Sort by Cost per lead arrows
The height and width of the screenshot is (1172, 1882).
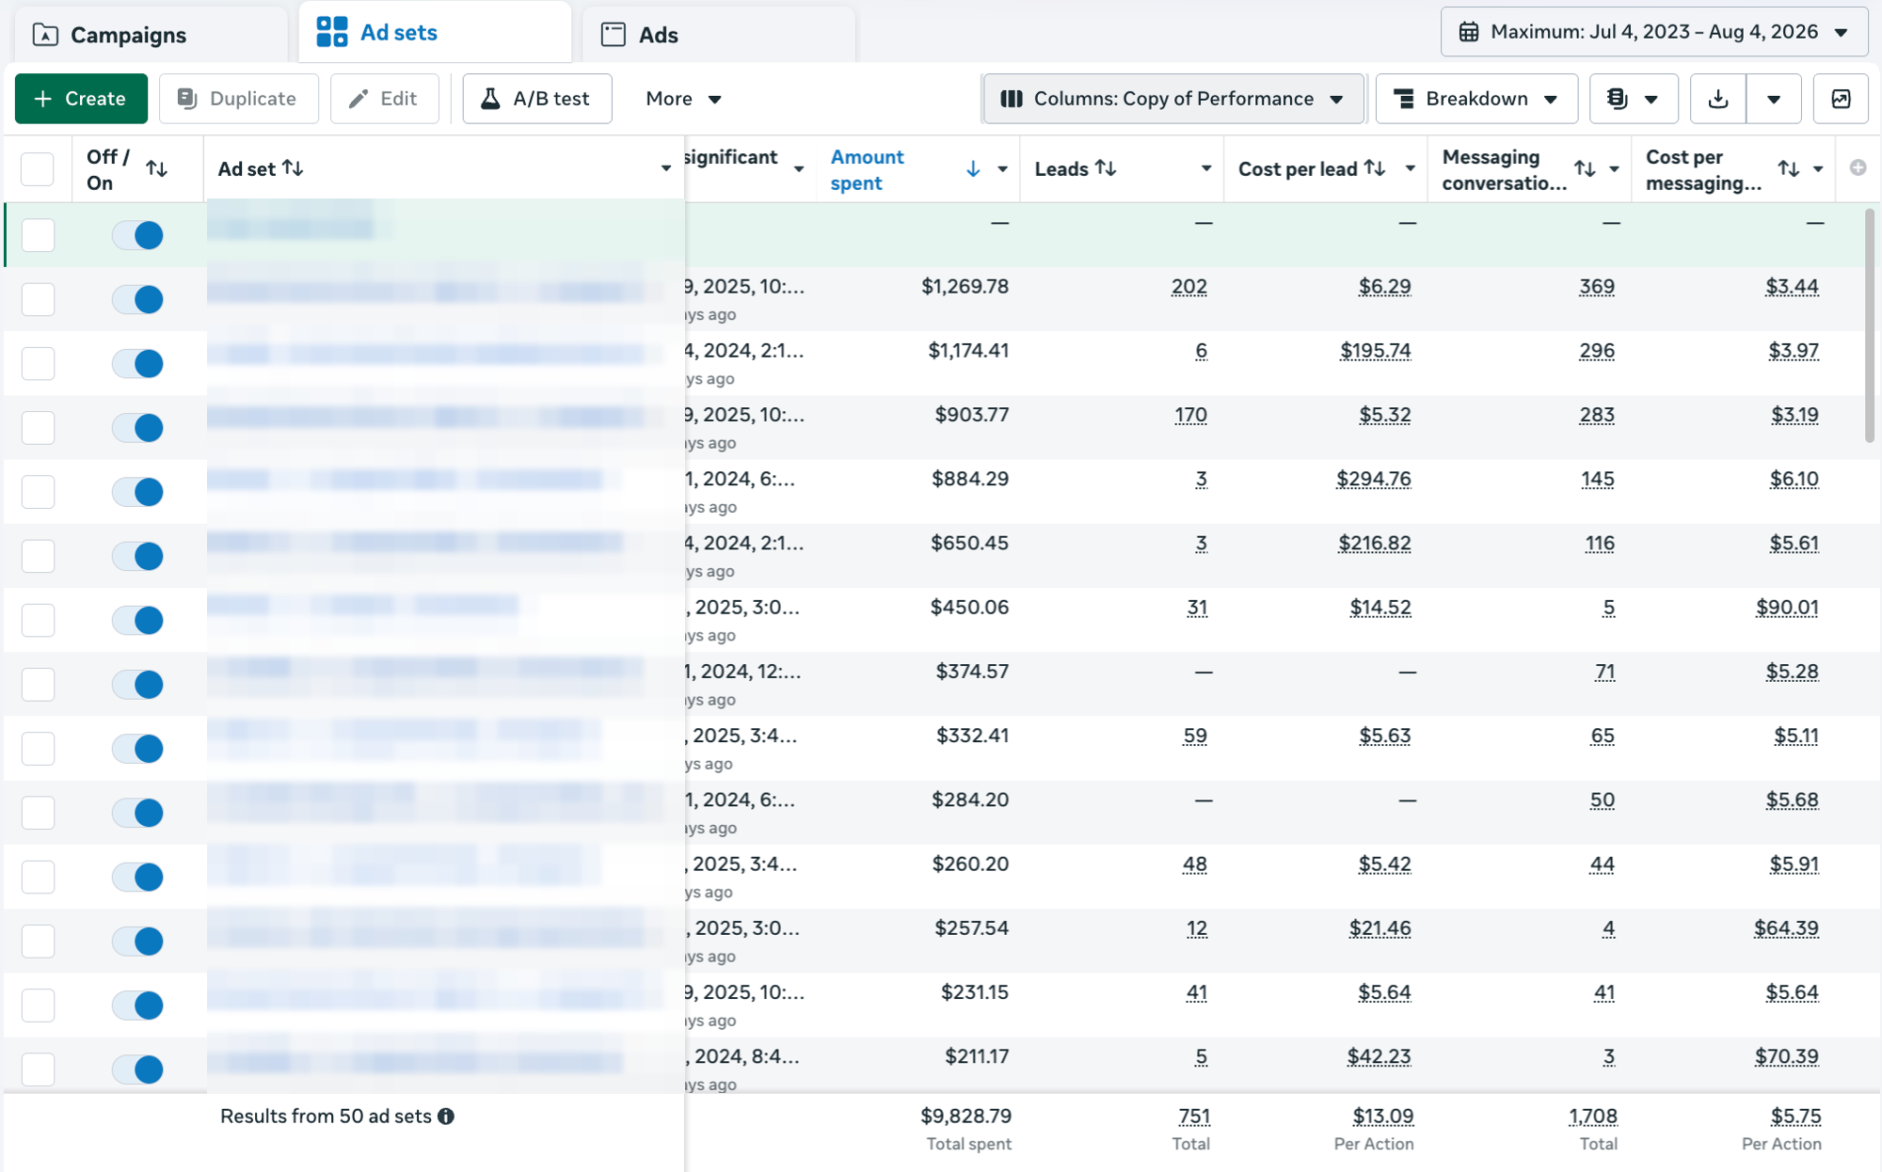(x=1375, y=167)
